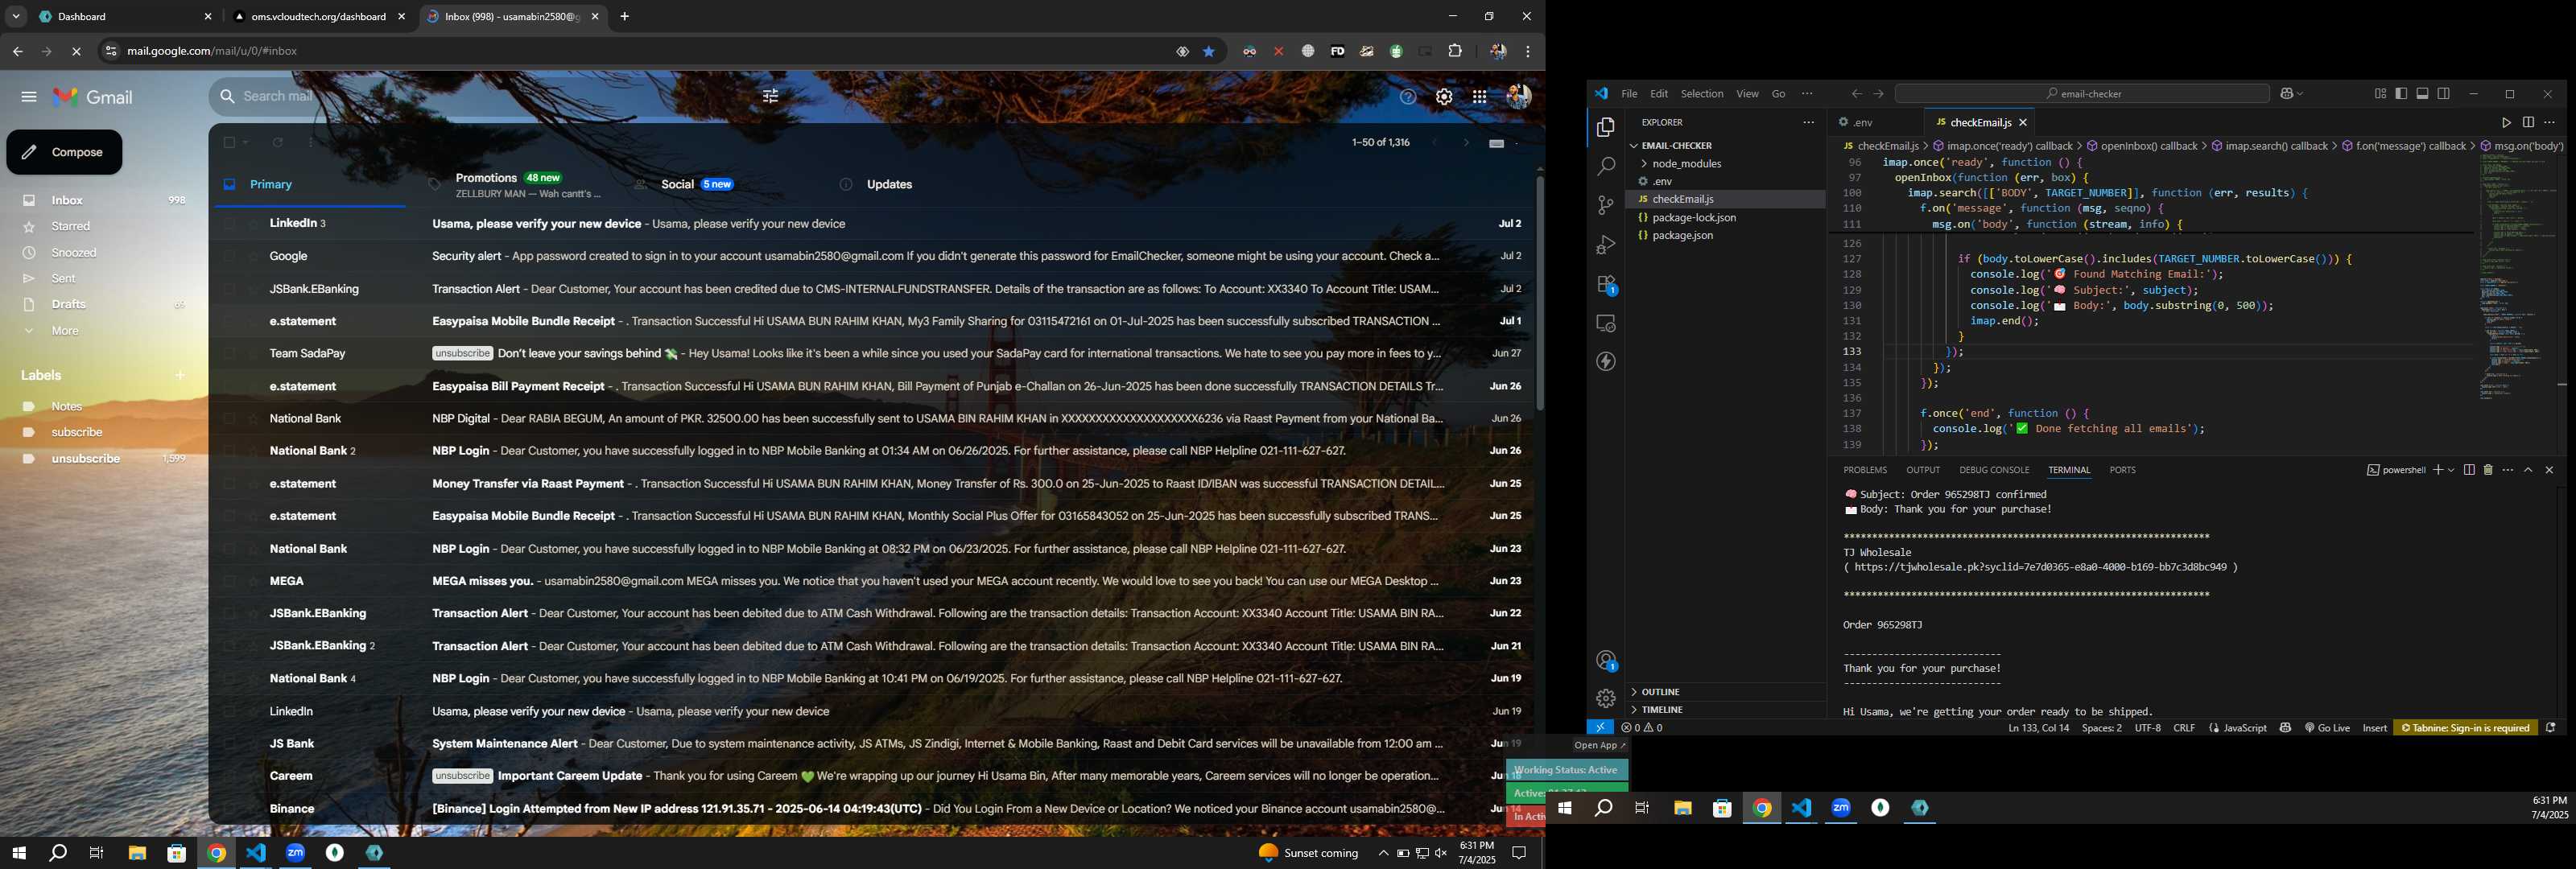Select checkbox for Google Security alert email
The image size is (2576, 869).
click(230, 257)
